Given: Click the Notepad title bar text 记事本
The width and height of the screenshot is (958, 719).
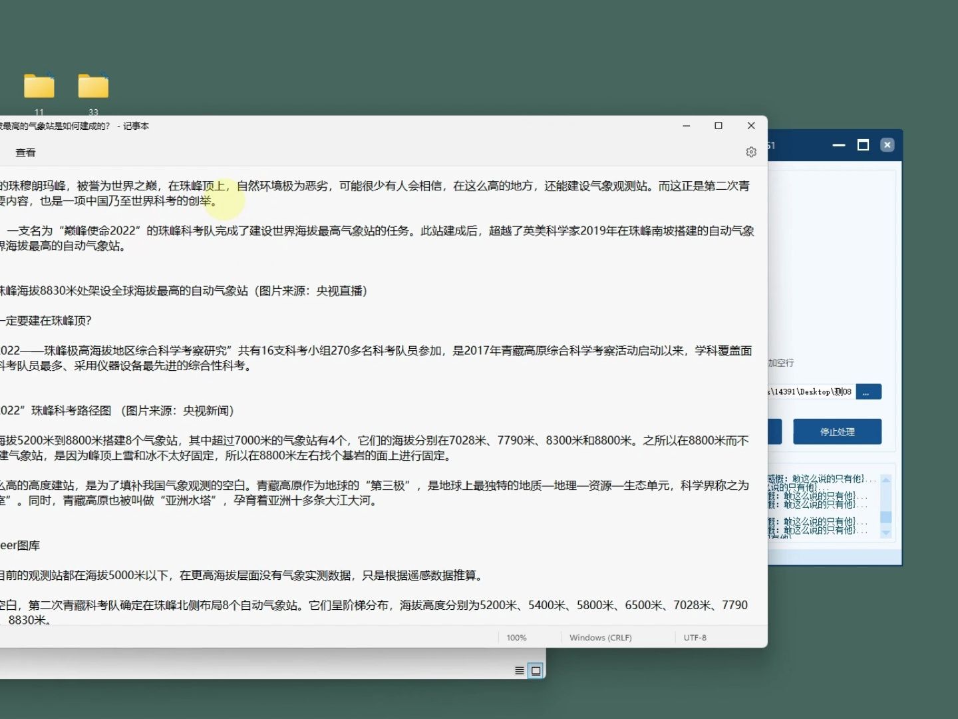Looking at the screenshot, I should click(x=136, y=126).
